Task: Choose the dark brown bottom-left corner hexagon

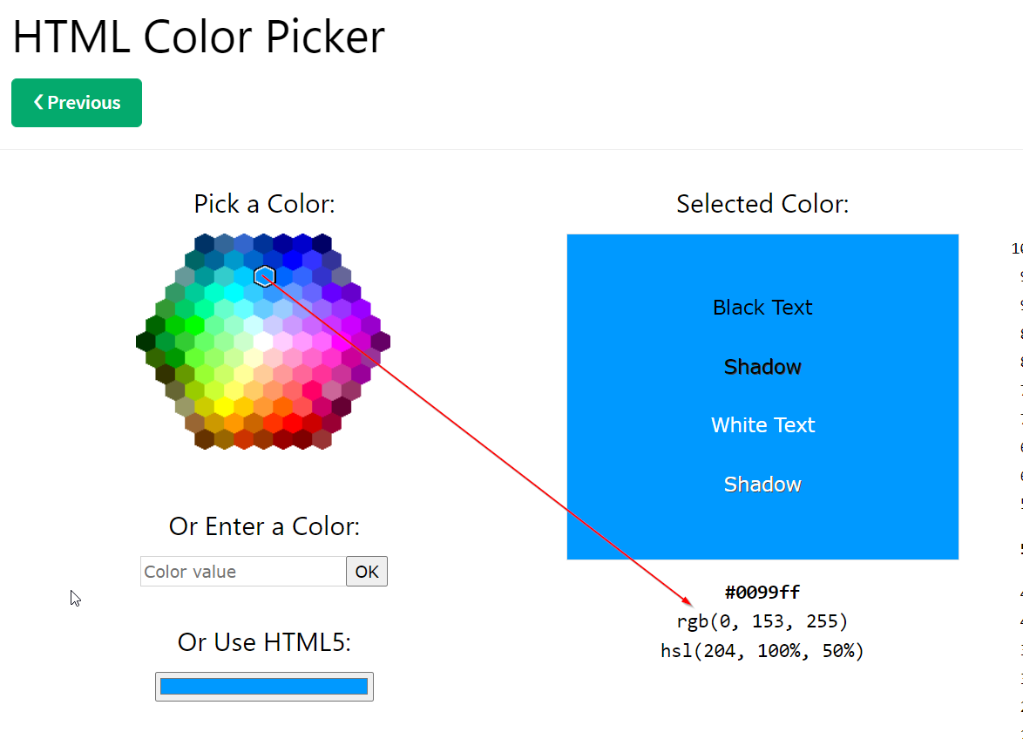Action: (205, 438)
